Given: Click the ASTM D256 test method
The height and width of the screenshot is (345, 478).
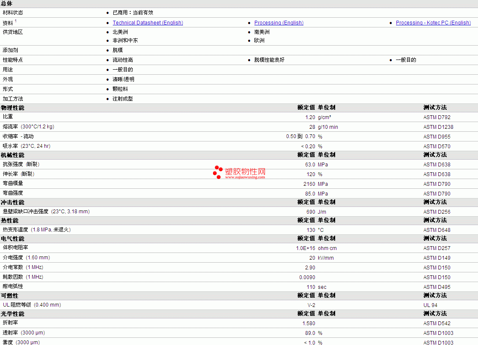Looking at the screenshot, I should pyautogui.click(x=437, y=212).
